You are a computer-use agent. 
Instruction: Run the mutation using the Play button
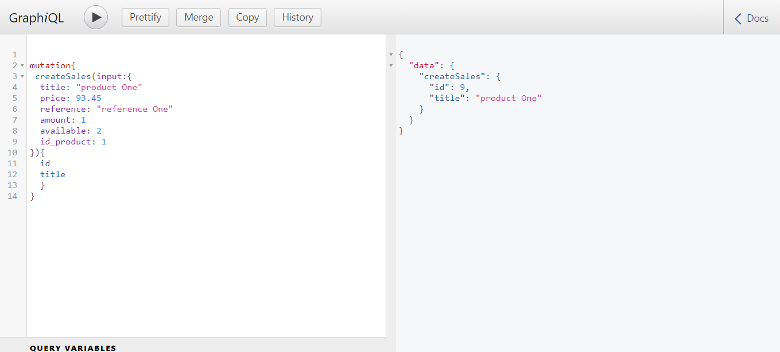tap(95, 17)
